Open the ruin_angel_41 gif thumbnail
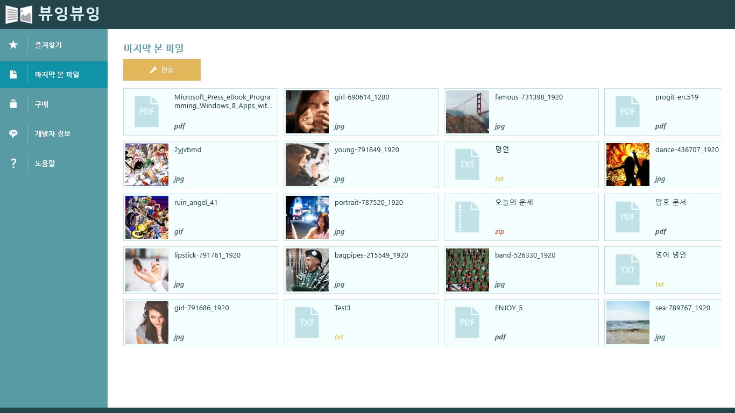Screen dimensions: 735x413 [x=146, y=217]
